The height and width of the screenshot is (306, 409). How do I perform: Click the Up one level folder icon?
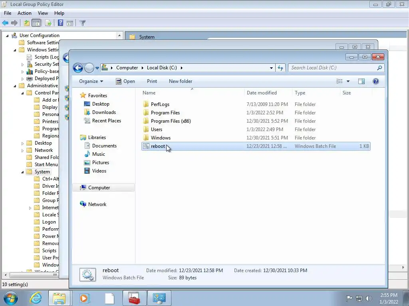click(x=27, y=23)
